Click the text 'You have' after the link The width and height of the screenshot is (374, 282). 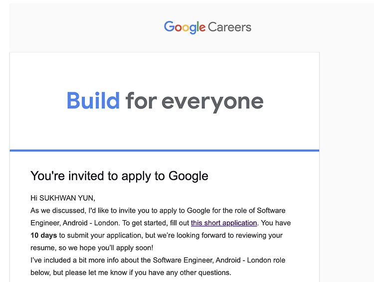[x=276, y=223]
